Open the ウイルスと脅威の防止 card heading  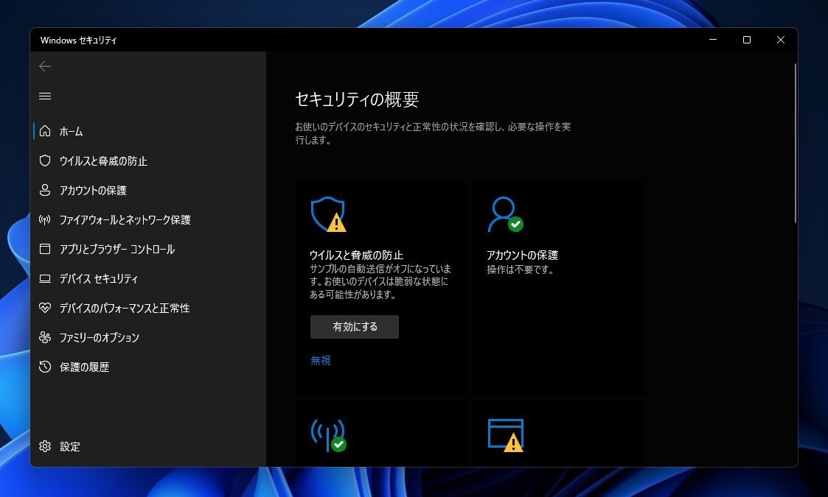tap(356, 255)
